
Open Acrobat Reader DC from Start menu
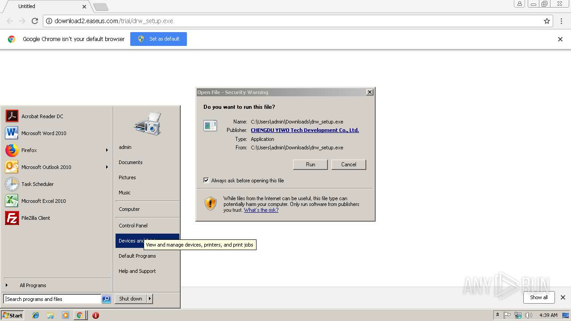(x=57, y=116)
